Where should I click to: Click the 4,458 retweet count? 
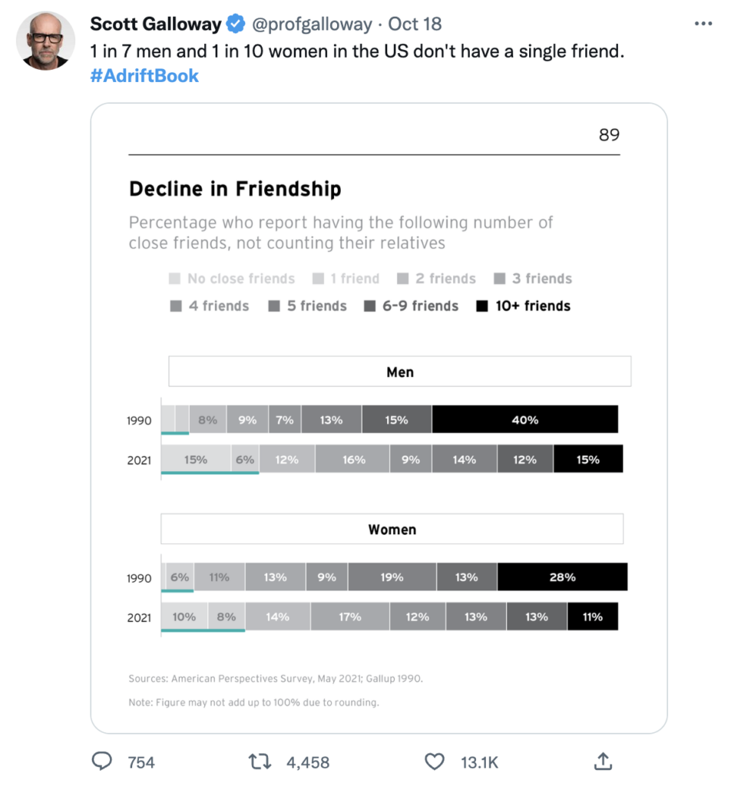click(x=307, y=762)
